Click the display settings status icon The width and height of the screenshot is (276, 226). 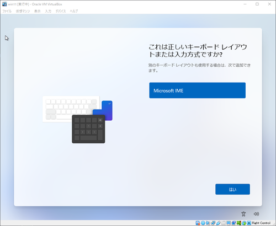[229, 223]
